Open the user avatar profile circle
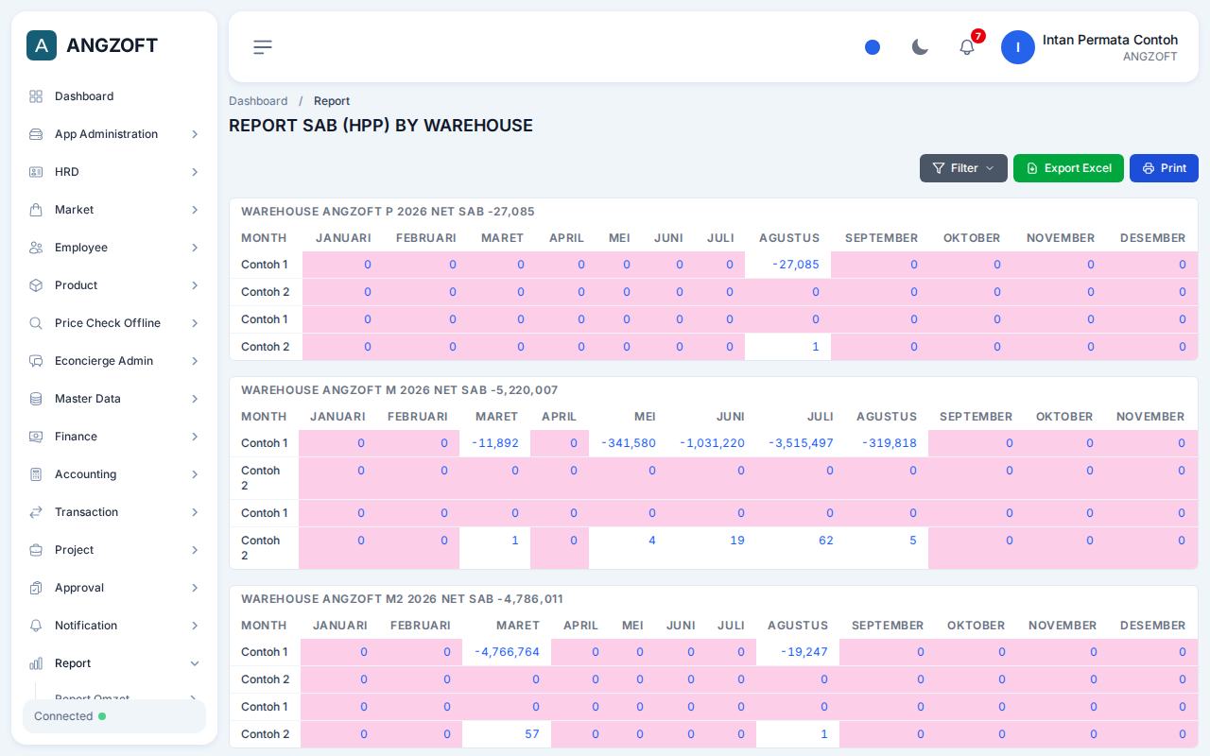Viewport: 1210px width, 756px height. tap(1018, 47)
